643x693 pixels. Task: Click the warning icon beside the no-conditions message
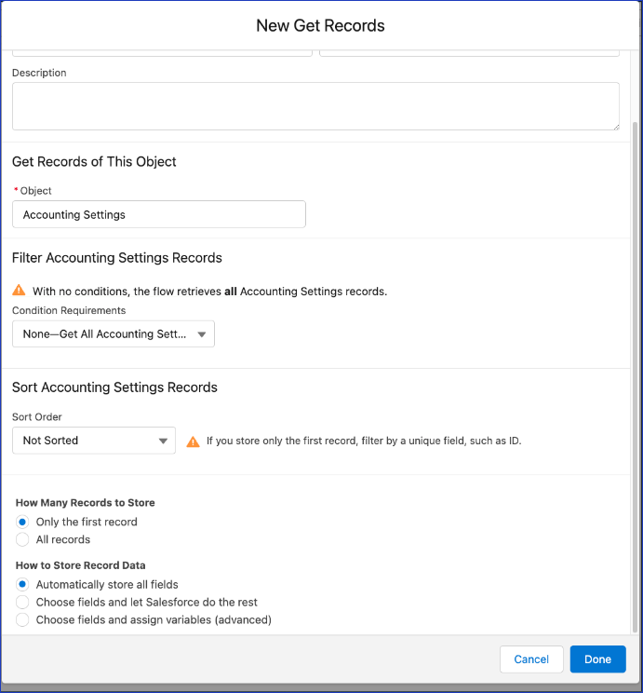[x=19, y=291]
